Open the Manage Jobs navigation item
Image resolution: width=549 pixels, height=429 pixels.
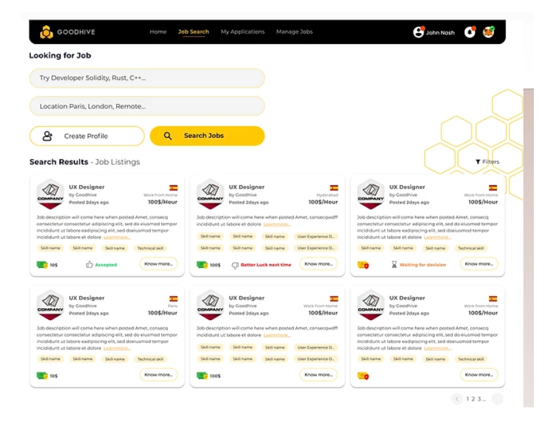tap(295, 32)
